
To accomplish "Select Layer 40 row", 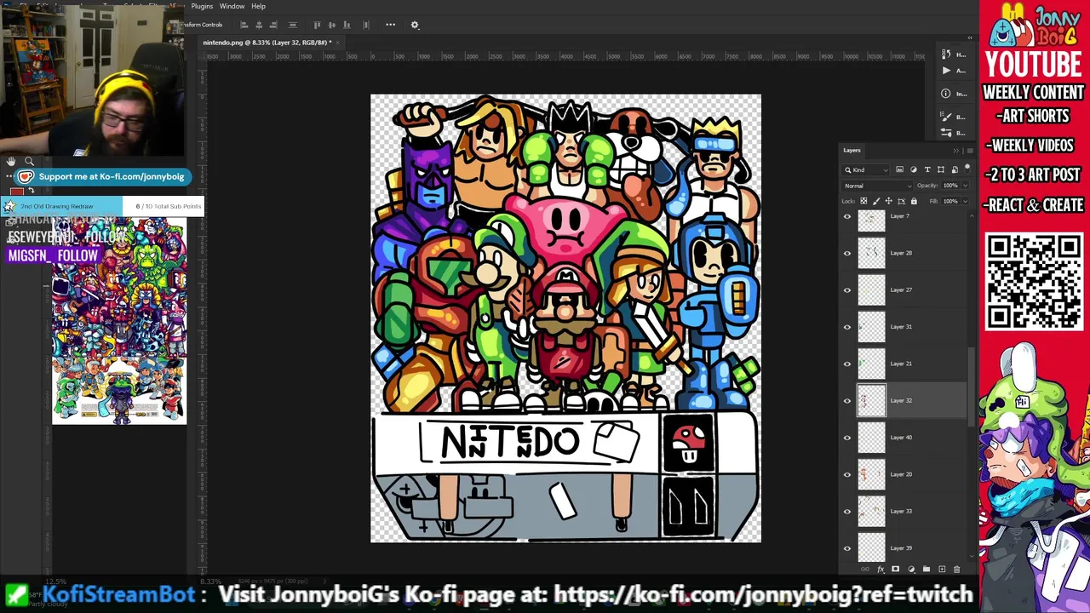I will coord(905,438).
